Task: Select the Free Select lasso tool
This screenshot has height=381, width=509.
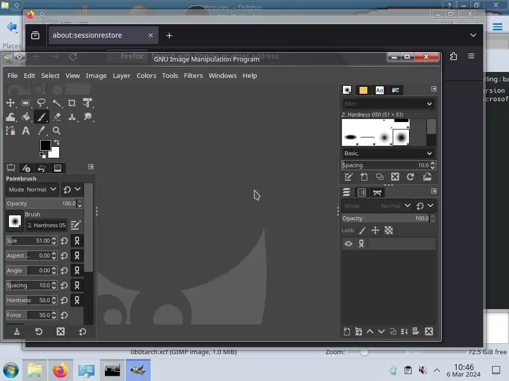Action: 41,103
